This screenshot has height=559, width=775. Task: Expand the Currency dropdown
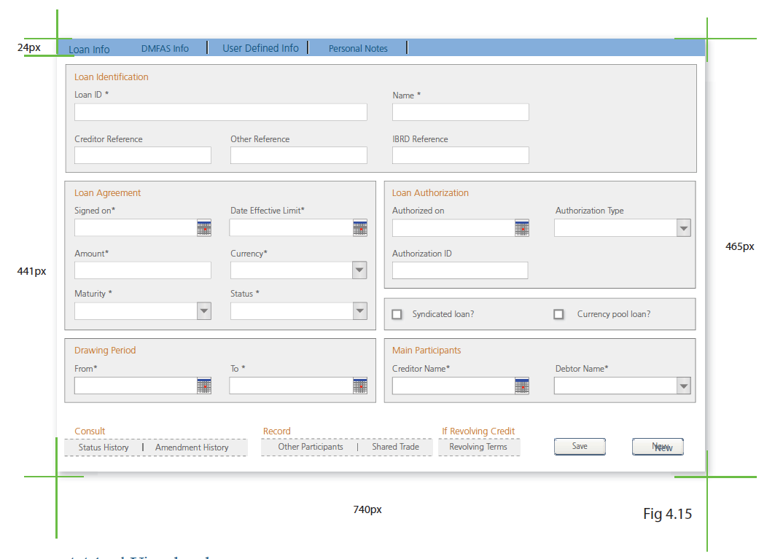pyautogui.click(x=359, y=271)
